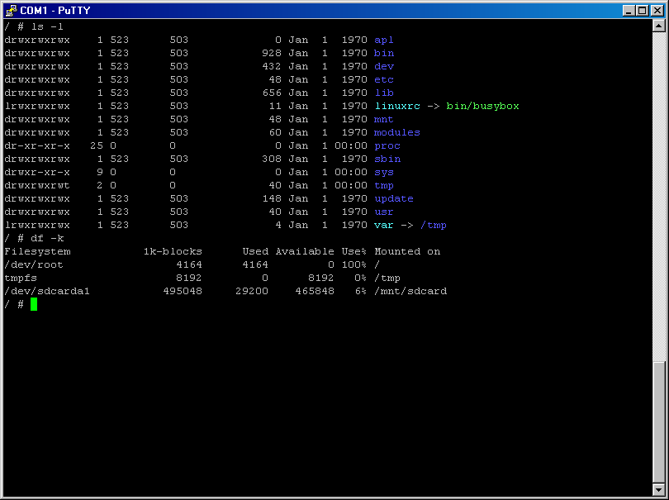
Task: Click the "lib" directory name
Action: coord(384,93)
